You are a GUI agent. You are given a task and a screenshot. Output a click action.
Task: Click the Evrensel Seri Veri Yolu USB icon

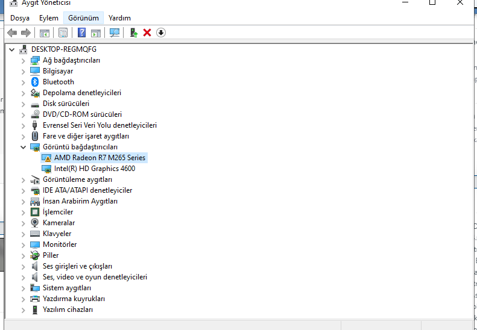pos(35,125)
